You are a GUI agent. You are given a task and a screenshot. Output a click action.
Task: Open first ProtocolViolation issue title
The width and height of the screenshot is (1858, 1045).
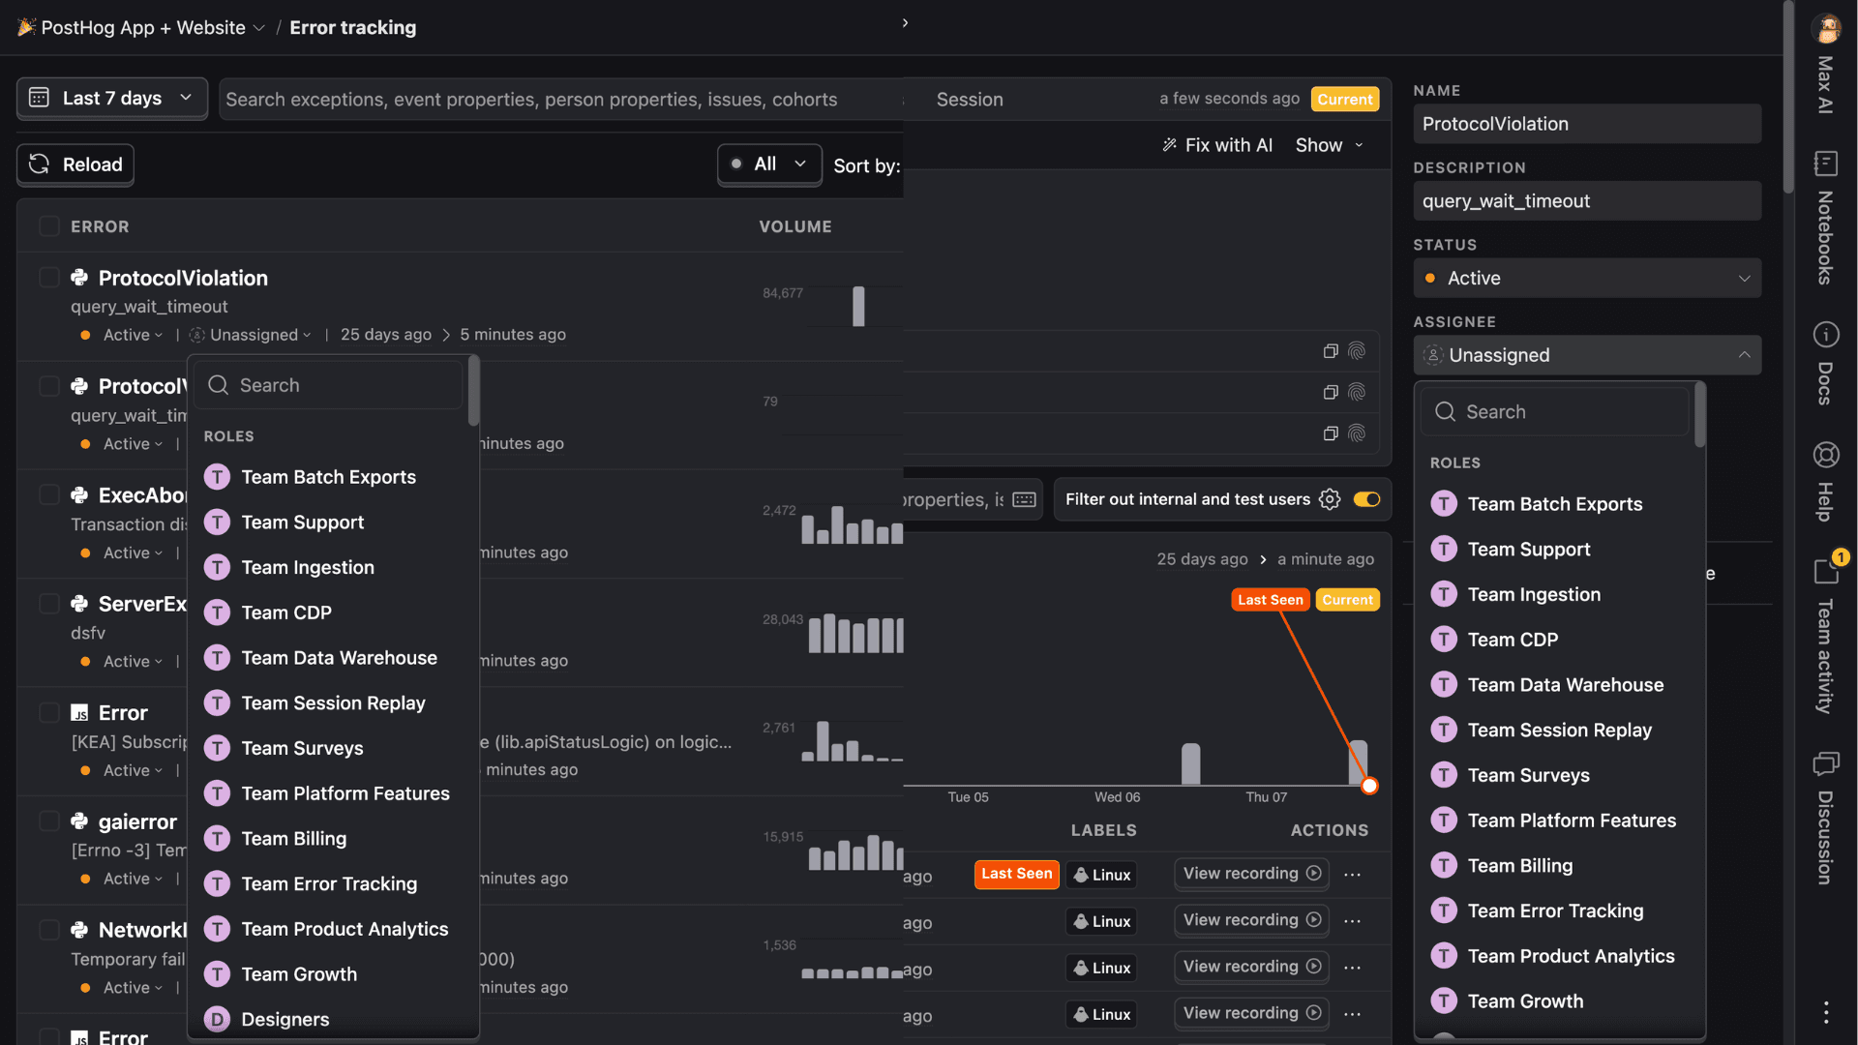click(x=183, y=278)
